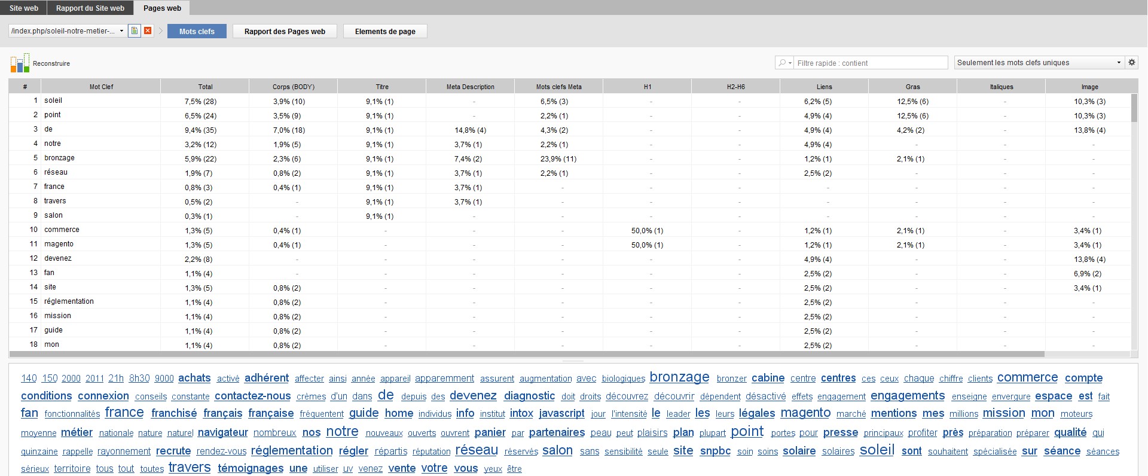Sort by the Liens column header
Image resolution: width=1148 pixels, height=476 pixels.
click(825, 87)
